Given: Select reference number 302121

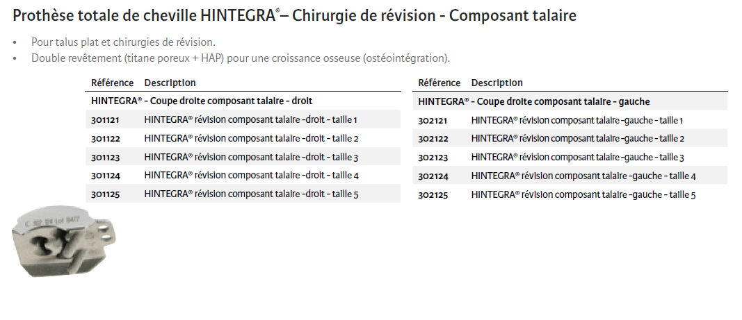Looking at the screenshot, I should click(x=433, y=121).
